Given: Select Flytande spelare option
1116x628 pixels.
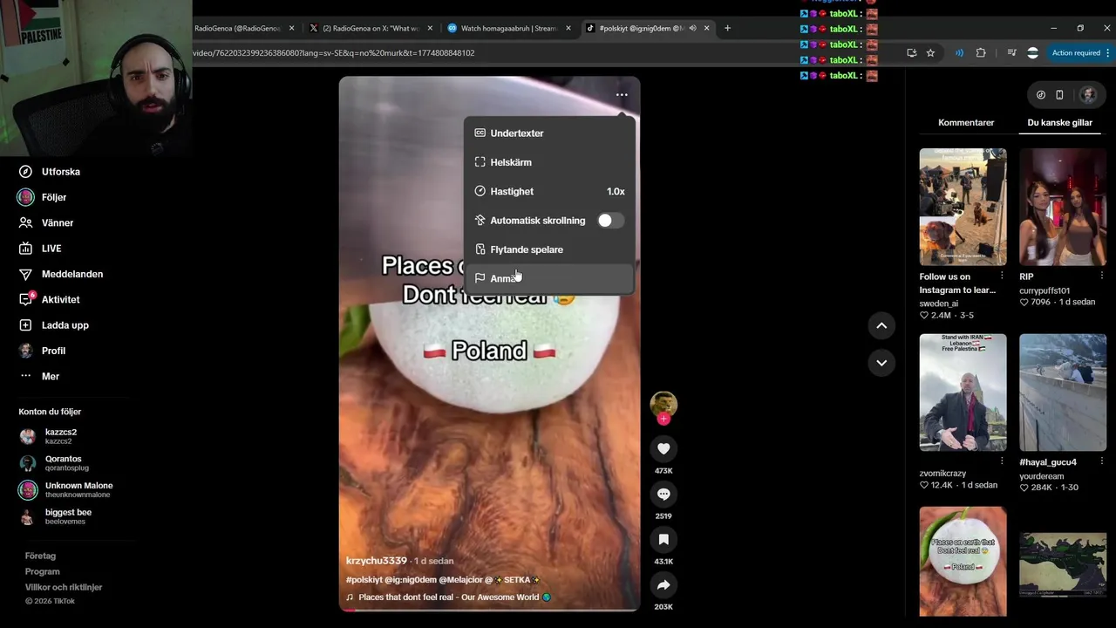Looking at the screenshot, I should [549, 249].
